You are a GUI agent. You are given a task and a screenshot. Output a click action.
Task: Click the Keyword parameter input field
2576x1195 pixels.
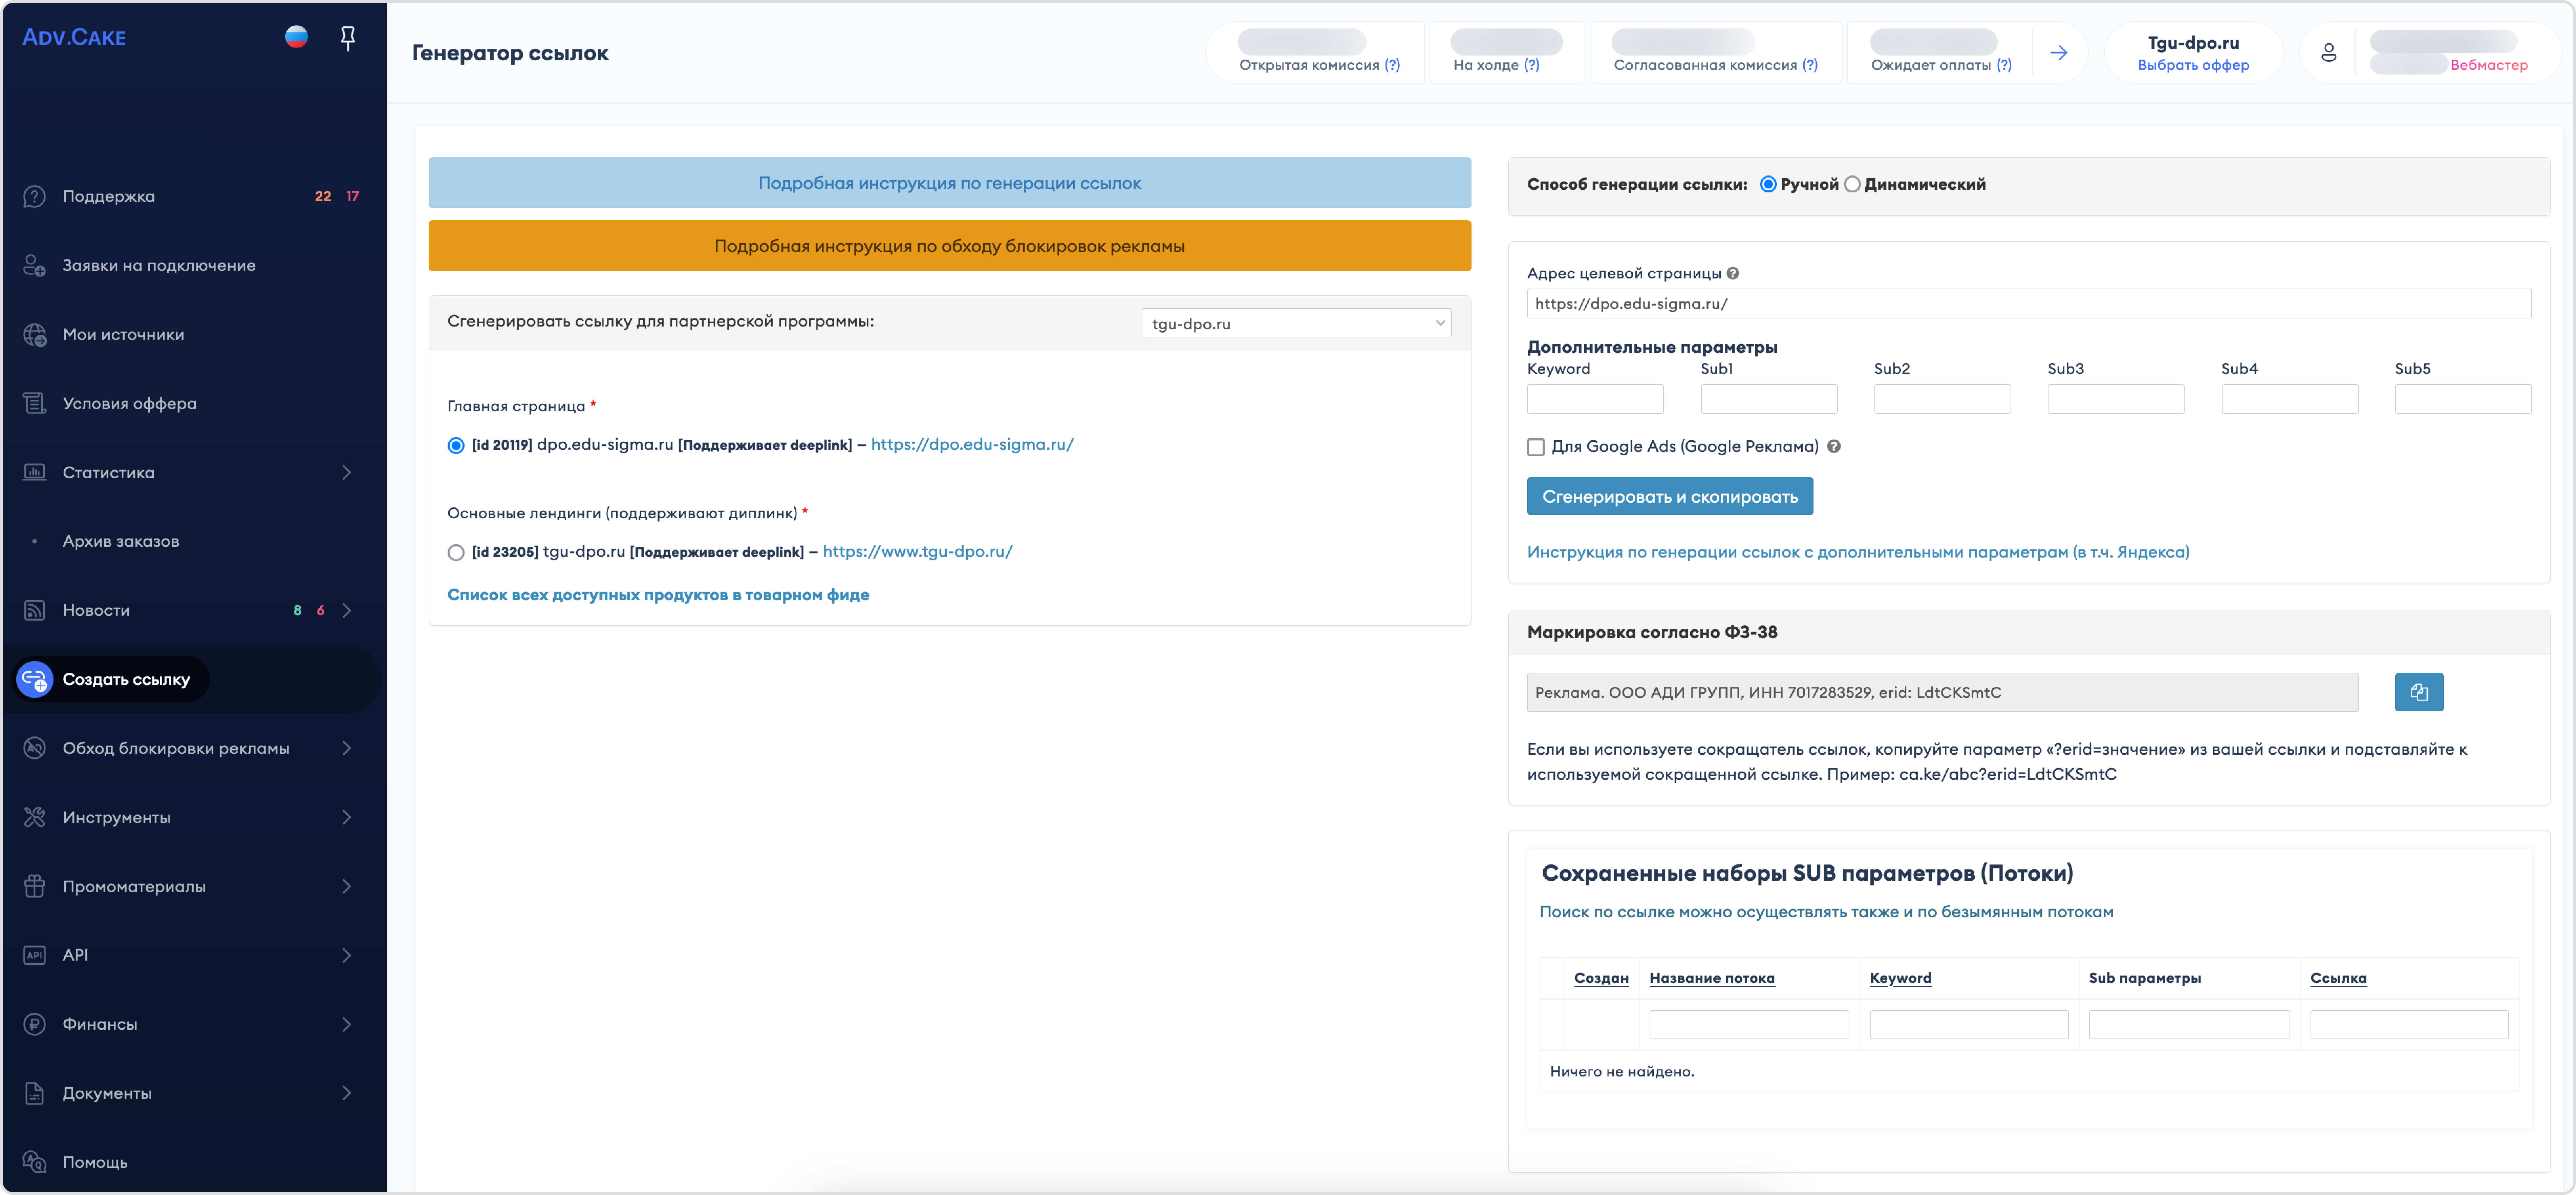1595,399
